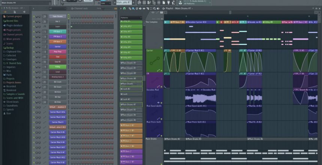Select the Vocodex Mod track header
This screenshot has width=322, height=165.
coord(154,96)
